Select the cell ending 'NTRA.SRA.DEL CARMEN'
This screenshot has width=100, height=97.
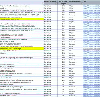[22, 28]
